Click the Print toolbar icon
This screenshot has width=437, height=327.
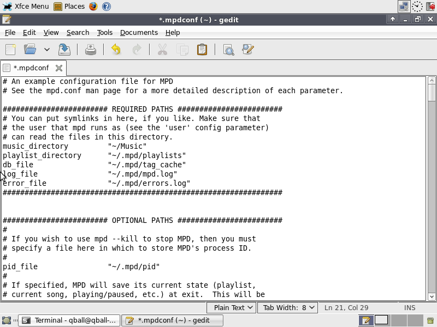click(91, 50)
